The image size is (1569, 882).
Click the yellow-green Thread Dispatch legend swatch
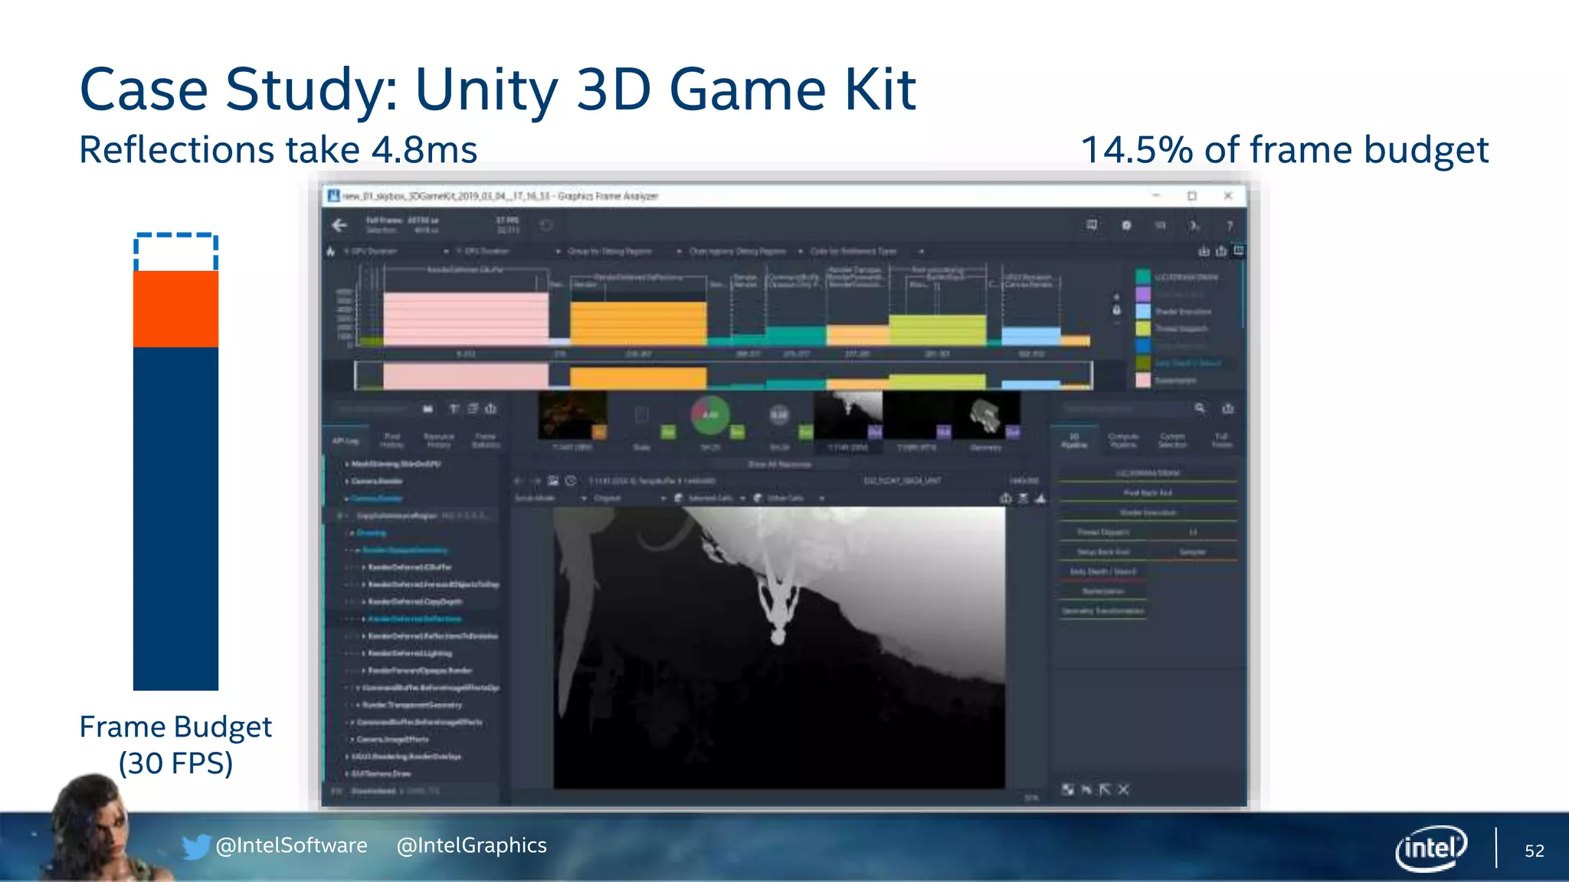(x=1143, y=328)
